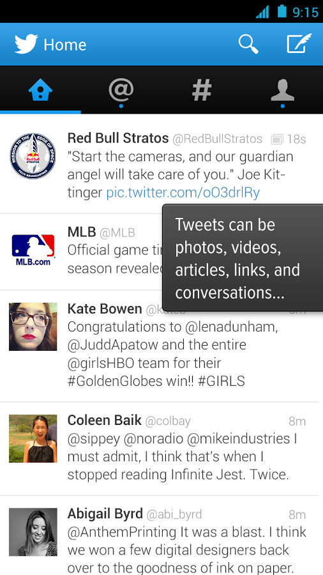This screenshot has width=323, height=575.
Task: View Kate Bowen's profile picture
Action: point(33,326)
